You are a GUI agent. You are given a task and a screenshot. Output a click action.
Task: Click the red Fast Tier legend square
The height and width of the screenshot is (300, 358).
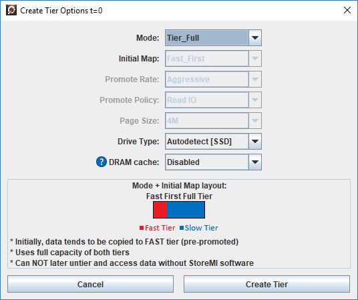[x=142, y=228]
